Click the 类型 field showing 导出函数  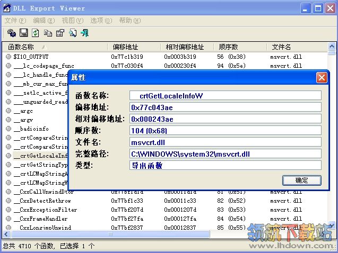226,165
